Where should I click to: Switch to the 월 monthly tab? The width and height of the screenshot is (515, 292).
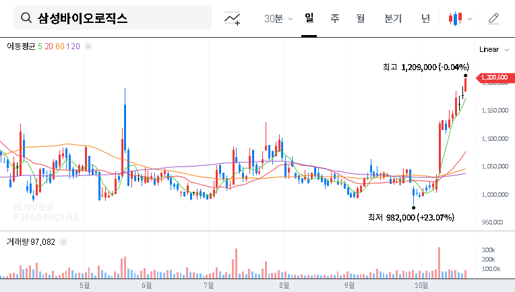360,18
